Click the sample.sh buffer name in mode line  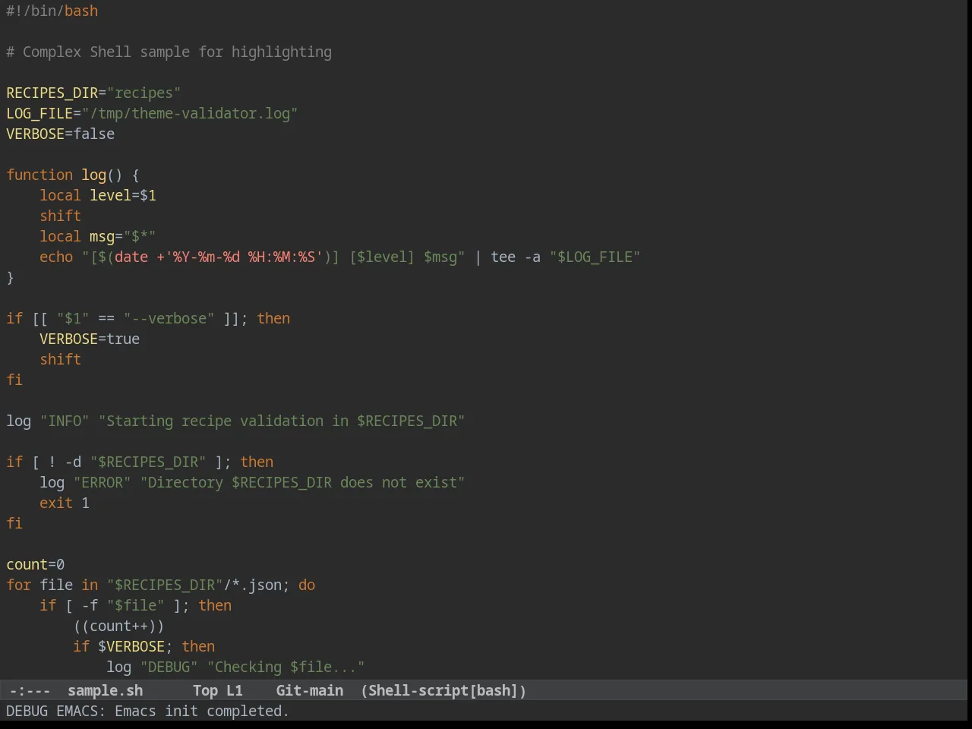click(105, 690)
